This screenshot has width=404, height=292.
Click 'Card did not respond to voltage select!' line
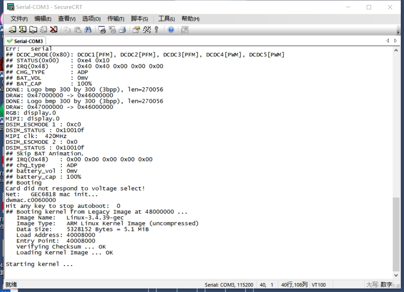75,188
